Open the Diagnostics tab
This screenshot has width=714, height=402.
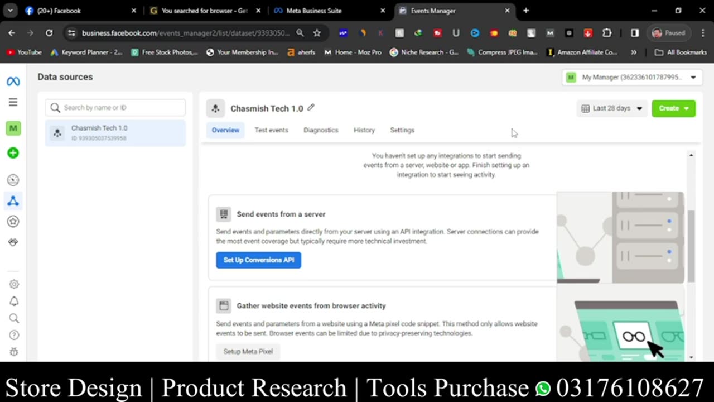point(321,130)
